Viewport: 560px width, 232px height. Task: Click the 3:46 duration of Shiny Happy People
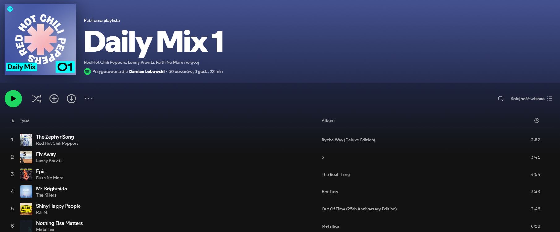[536, 209]
